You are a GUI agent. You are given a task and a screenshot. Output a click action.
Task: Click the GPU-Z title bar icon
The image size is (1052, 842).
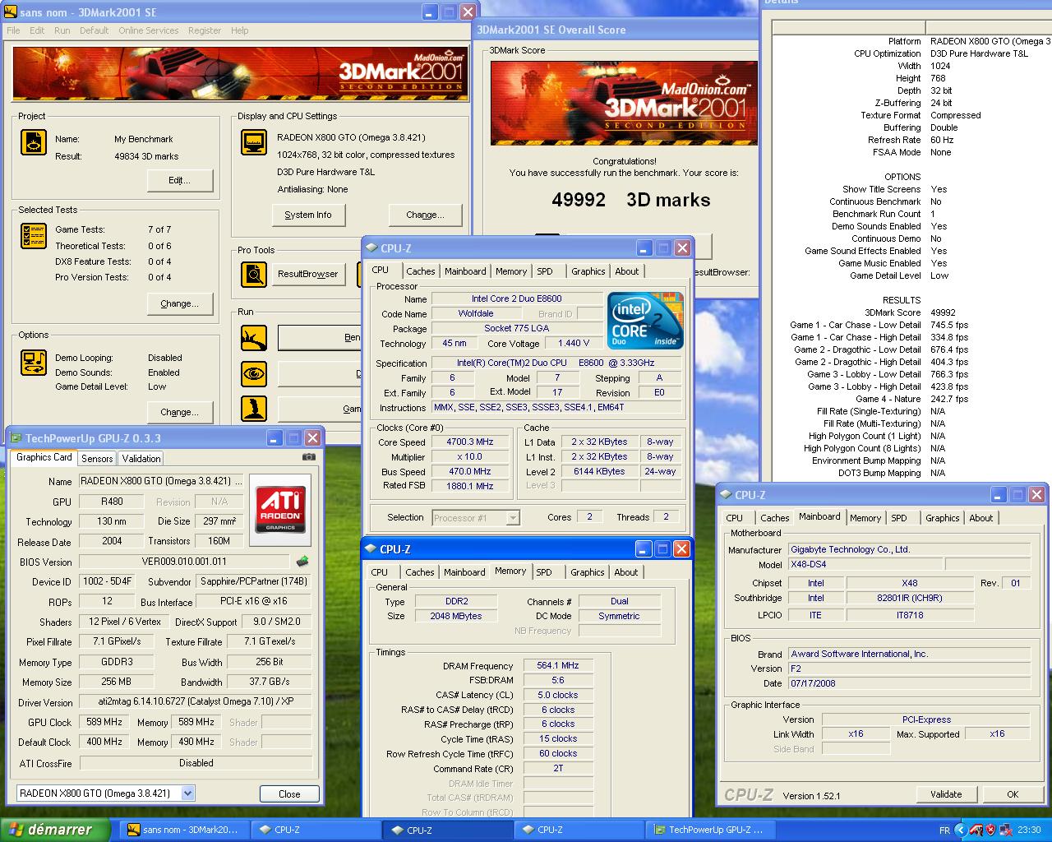click(16, 438)
